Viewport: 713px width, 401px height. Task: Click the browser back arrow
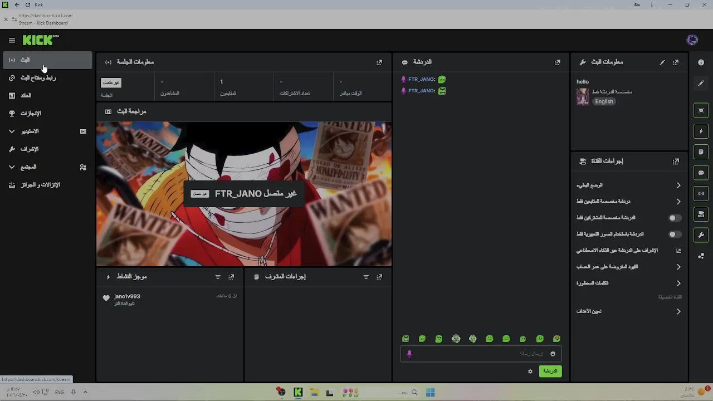[17, 4]
